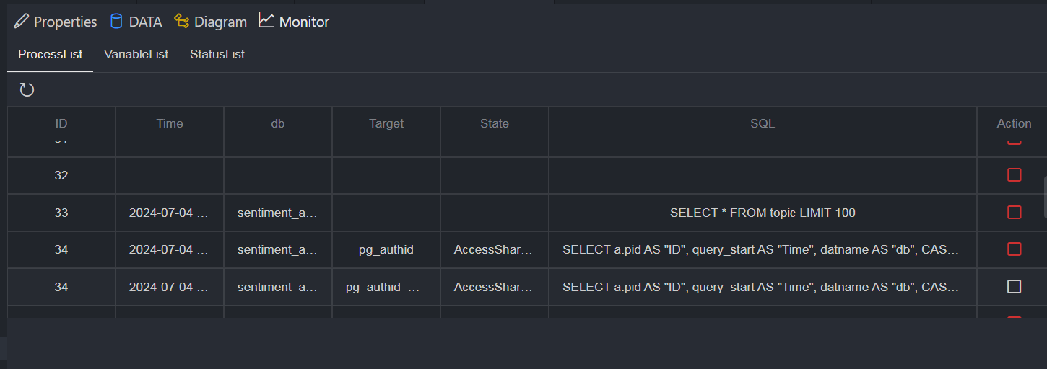Screen dimensions: 1047x369
Task: Click the line chart icon beside Monitor
Action: (x=266, y=21)
